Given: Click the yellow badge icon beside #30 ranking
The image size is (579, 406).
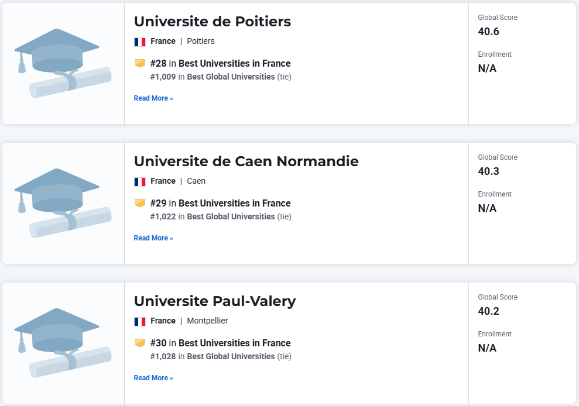Looking at the screenshot, I should pos(139,343).
